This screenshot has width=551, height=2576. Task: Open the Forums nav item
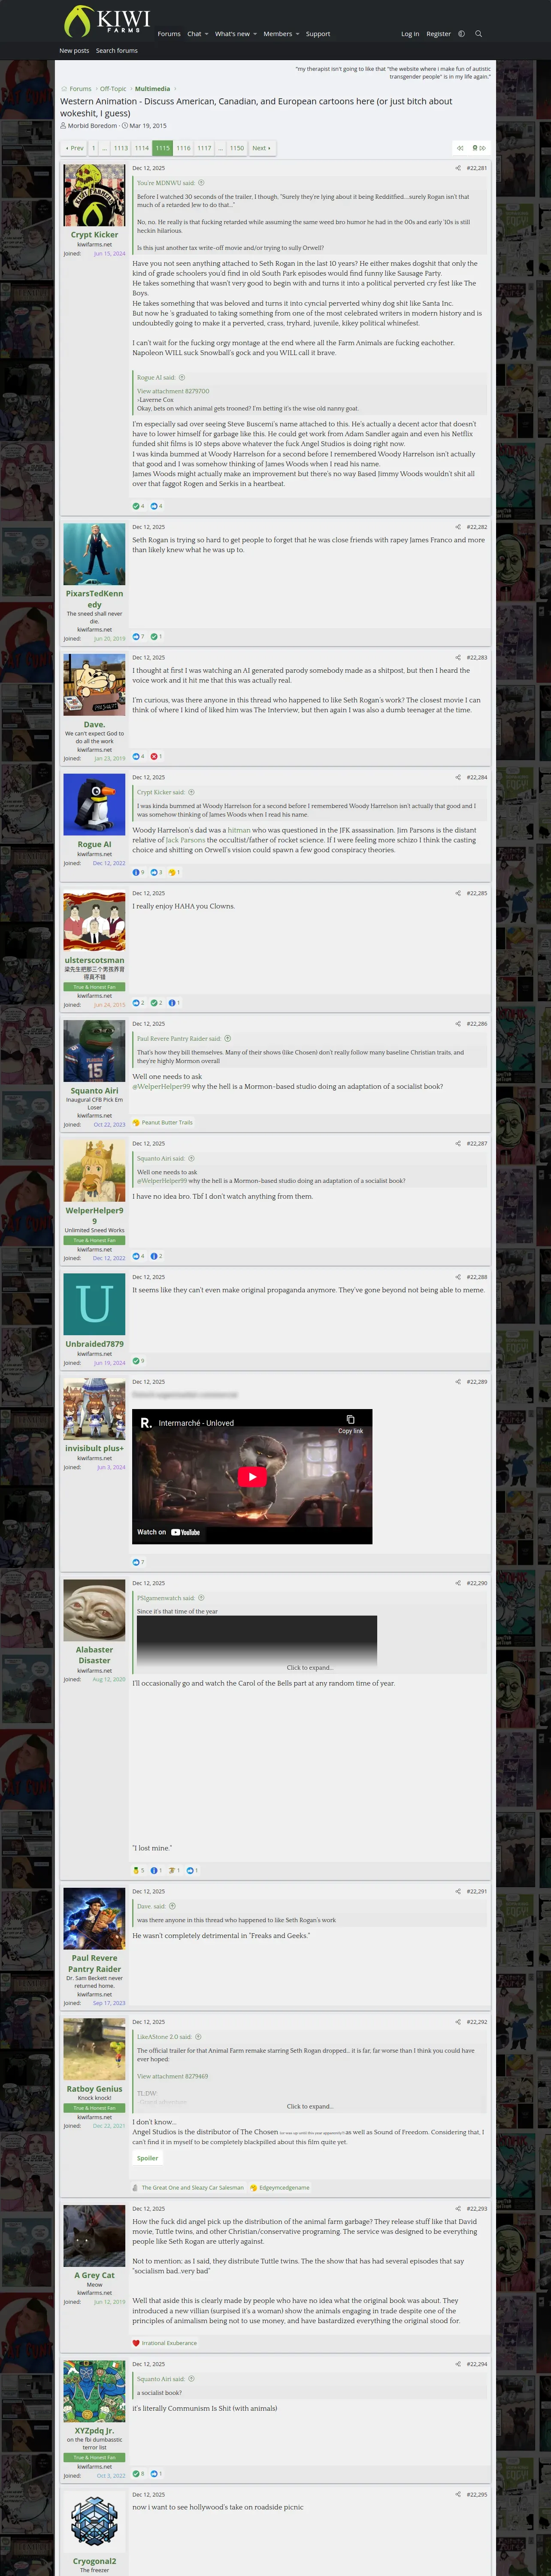click(169, 34)
